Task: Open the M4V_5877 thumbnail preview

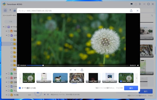Action: (77, 78)
